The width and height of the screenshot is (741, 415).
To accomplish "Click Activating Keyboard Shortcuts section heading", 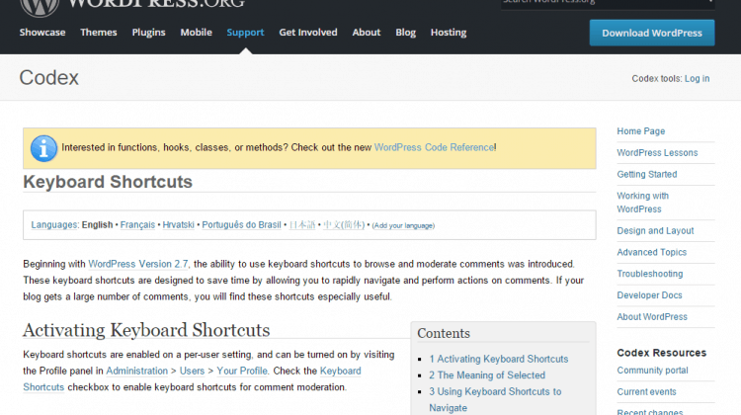I will point(146,330).
